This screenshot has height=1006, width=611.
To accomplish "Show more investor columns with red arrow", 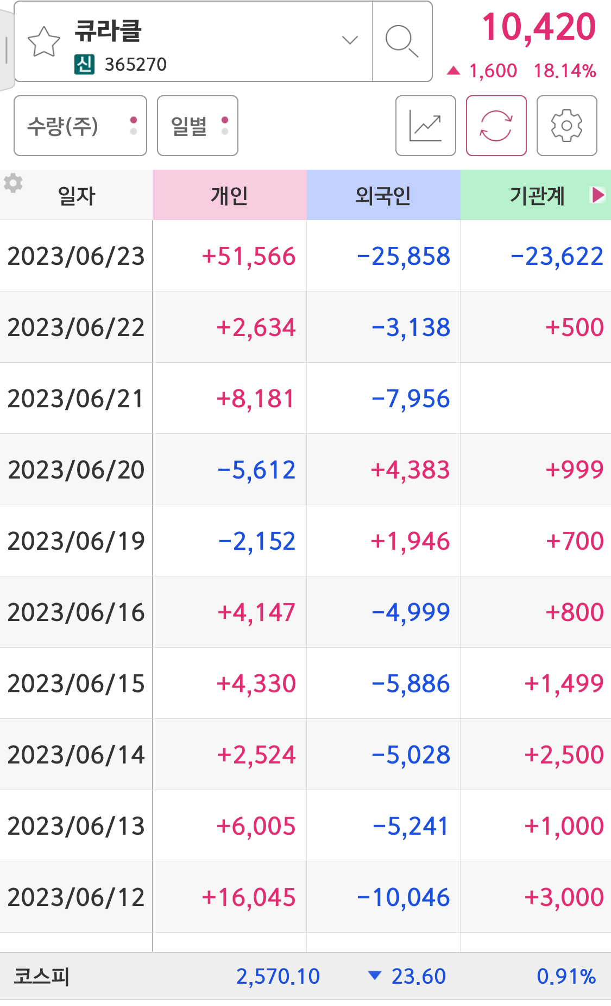I will [x=598, y=195].
